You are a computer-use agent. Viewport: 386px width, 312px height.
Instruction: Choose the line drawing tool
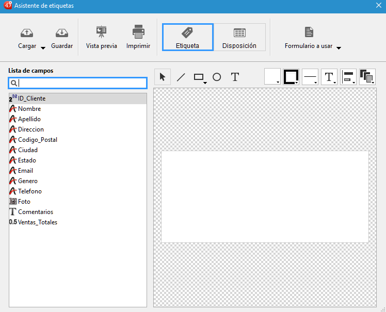click(x=181, y=77)
